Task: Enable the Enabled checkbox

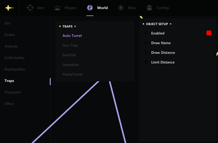Action: (x=146, y=33)
